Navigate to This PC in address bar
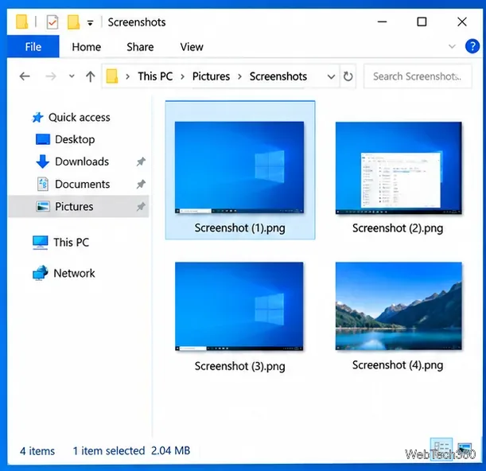The height and width of the screenshot is (471, 486). [x=155, y=76]
